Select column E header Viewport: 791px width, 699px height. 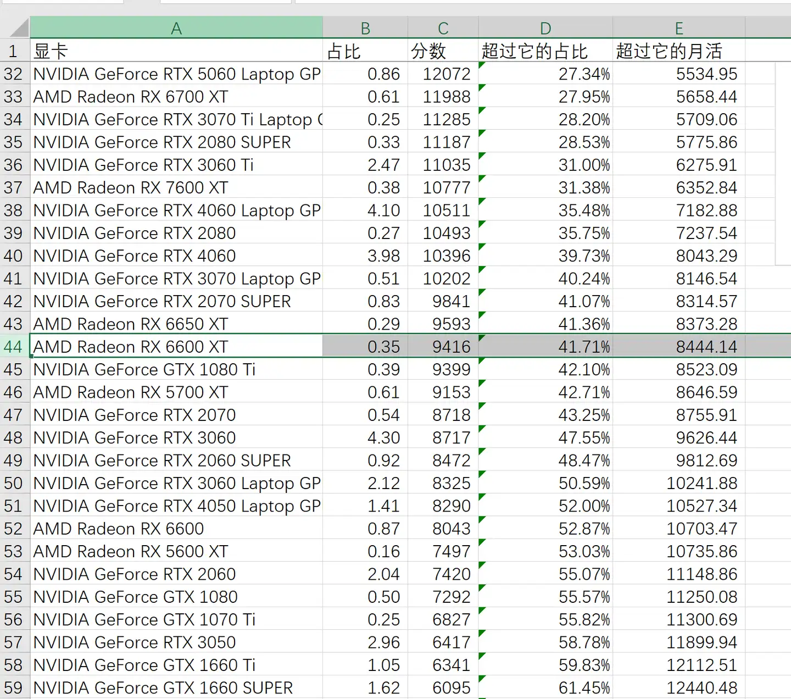click(x=679, y=27)
